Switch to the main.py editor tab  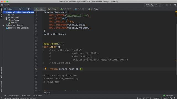[53, 9]
